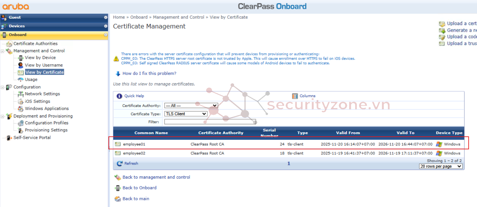The image size is (477, 207).
Task: Click the Windows Applications icon
Action: [21, 109]
